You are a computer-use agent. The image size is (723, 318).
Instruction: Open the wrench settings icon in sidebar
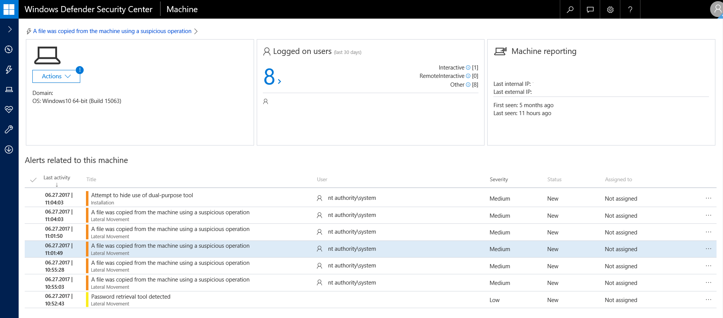pos(9,130)
